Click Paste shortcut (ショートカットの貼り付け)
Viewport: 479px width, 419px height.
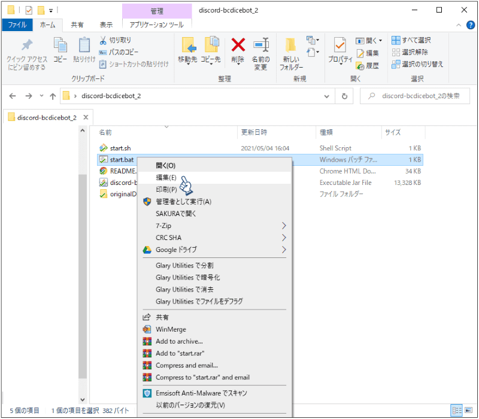134,64
